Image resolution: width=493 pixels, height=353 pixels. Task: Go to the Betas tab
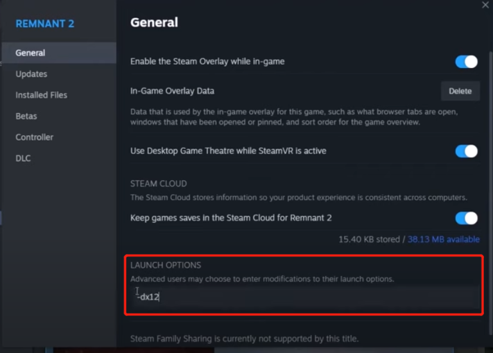pyautogui.click(x=26, y=116)
